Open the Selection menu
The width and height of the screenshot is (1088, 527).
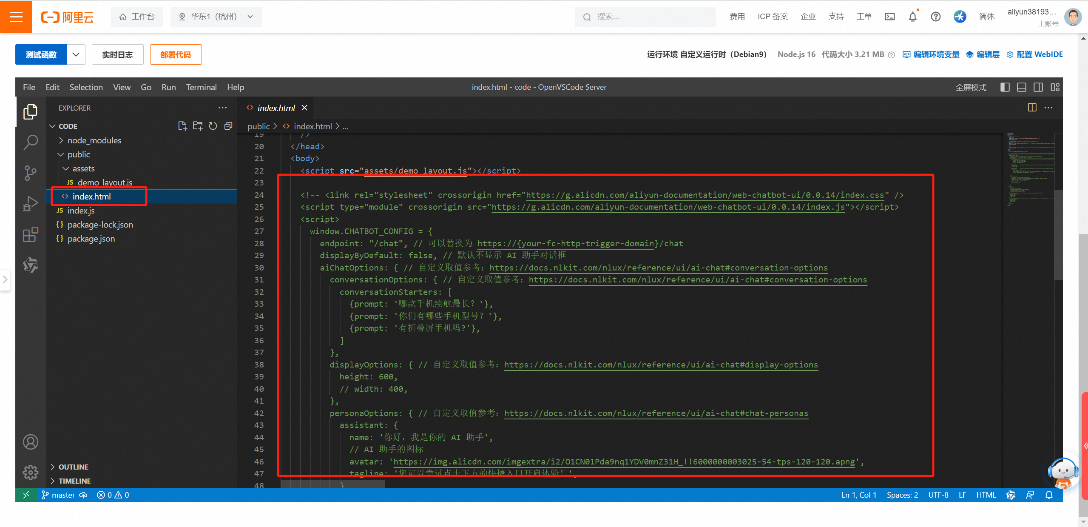[86, 87]
